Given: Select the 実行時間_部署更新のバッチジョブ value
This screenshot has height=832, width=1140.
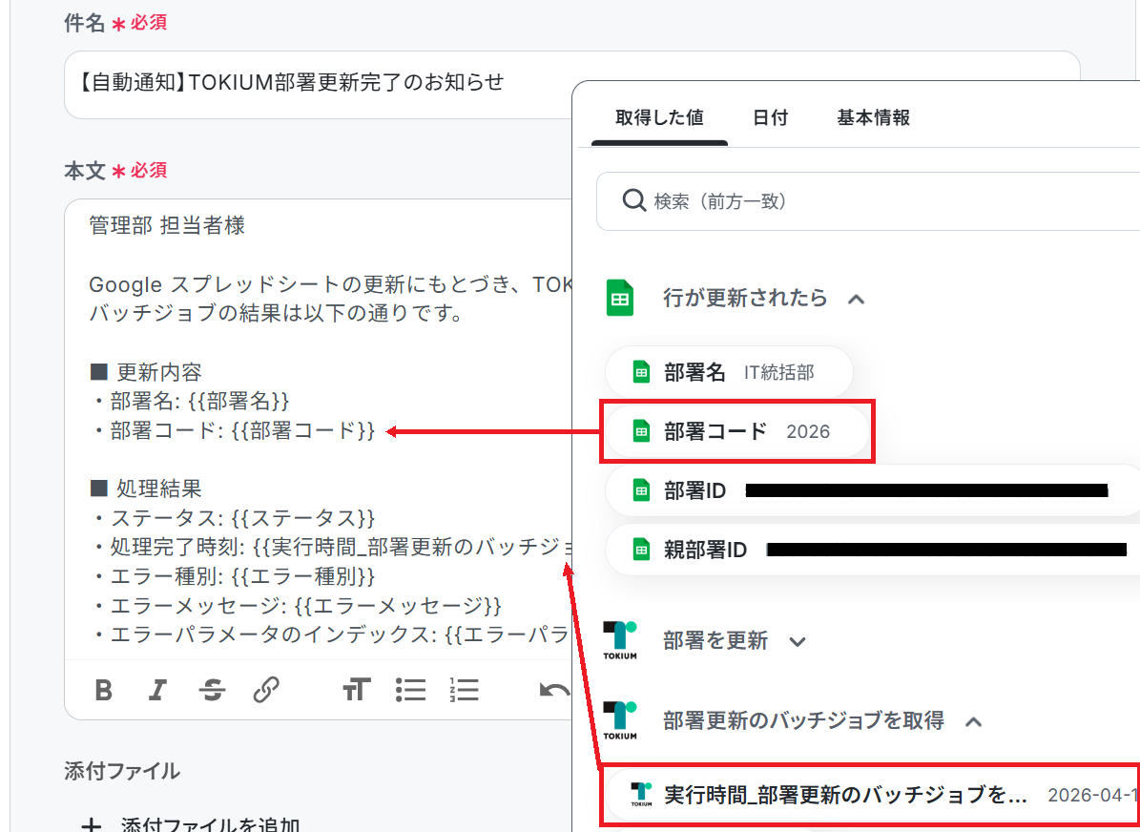Looking at the screenshot, I should tap(873, 794).
